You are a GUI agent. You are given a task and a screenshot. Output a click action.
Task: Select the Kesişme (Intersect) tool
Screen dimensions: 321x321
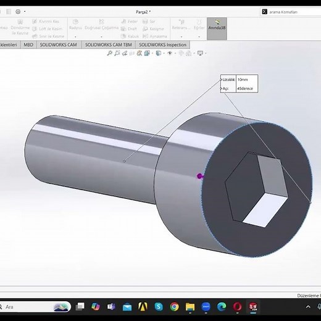point(153,29)
